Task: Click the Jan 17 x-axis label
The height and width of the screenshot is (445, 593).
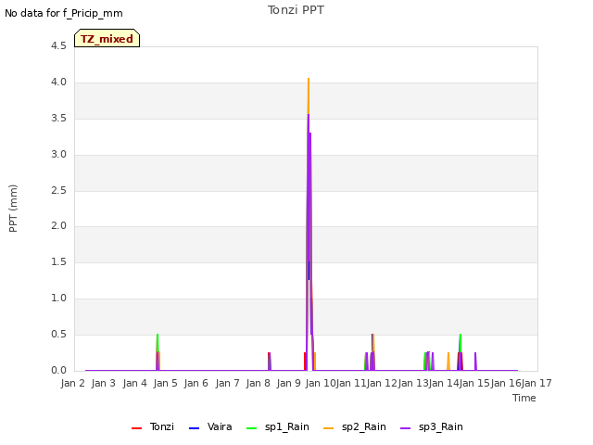Action: (536, 383)
